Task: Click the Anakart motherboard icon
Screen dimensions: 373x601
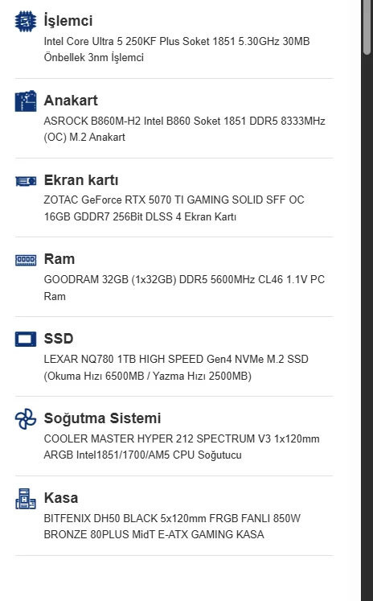Action: pyautogui.click(x=26, y=101)
